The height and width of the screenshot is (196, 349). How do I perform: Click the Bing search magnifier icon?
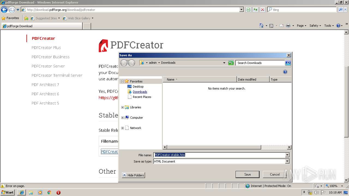[x=340, y=10]
